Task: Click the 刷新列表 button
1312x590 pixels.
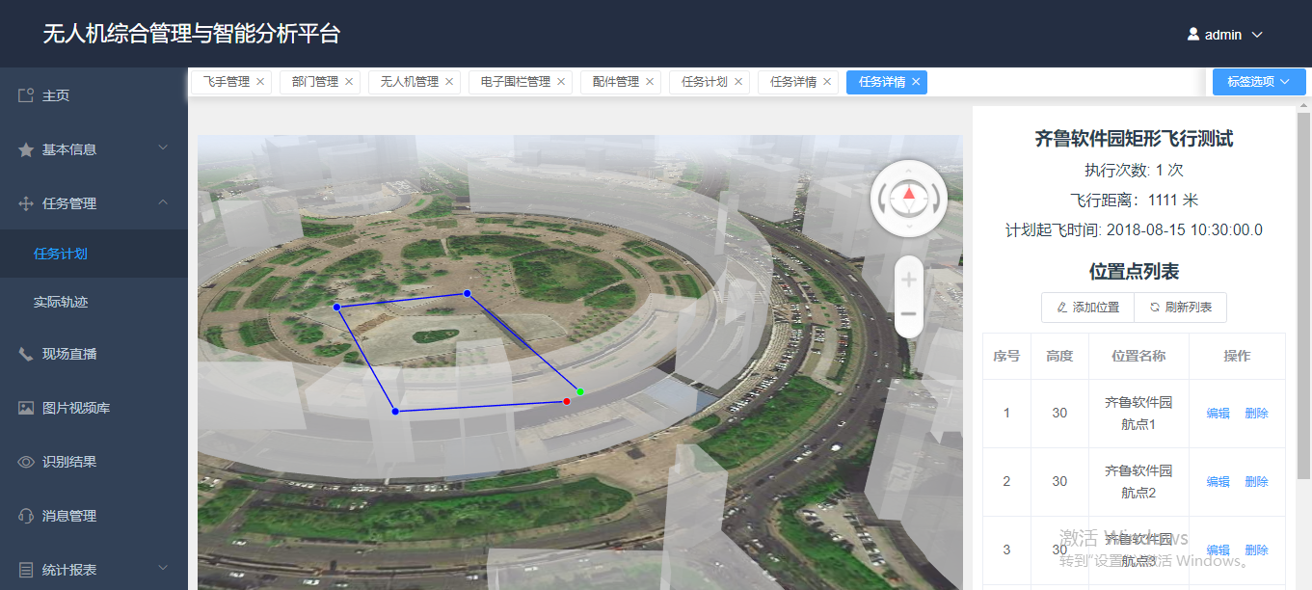Action: (x=1180, y=308)
